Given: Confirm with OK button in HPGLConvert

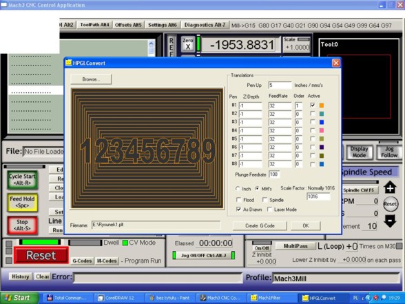Looking at the screenshot, I should tap(306, 225).
